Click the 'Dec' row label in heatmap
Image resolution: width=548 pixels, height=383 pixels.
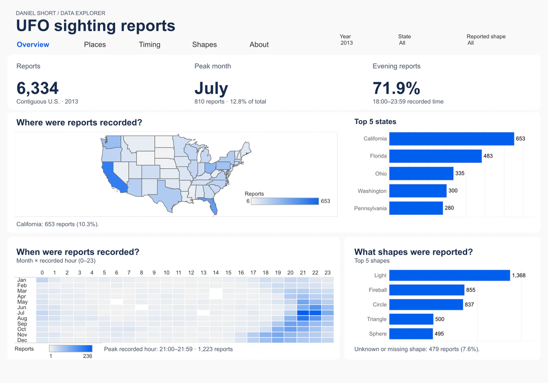[x=22, y=340]
